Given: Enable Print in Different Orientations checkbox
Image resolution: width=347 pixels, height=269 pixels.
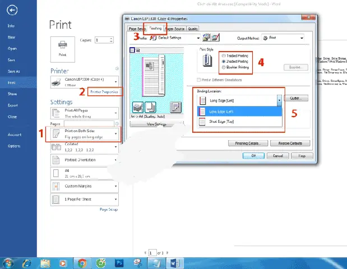Looking at the screenshot, I should click(199, 80).
